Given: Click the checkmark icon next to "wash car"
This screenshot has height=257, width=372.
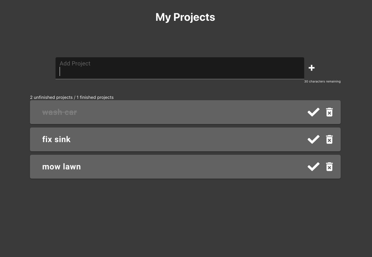Looking at the screenshot, I should 313,112.
